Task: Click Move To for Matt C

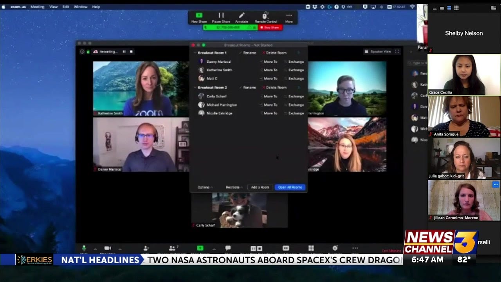Action: coord(269,79)
